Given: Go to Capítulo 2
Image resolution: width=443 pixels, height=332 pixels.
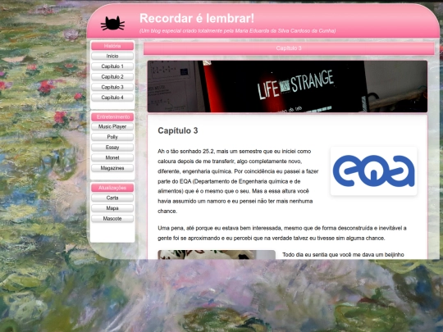Looking at the screenshot, I should [112, 77].
